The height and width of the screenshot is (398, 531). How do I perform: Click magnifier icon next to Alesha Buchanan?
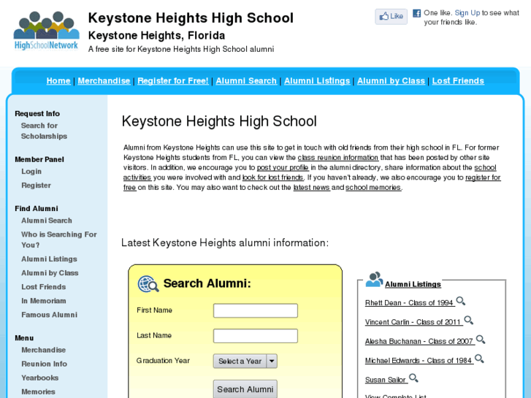point(481,340)
